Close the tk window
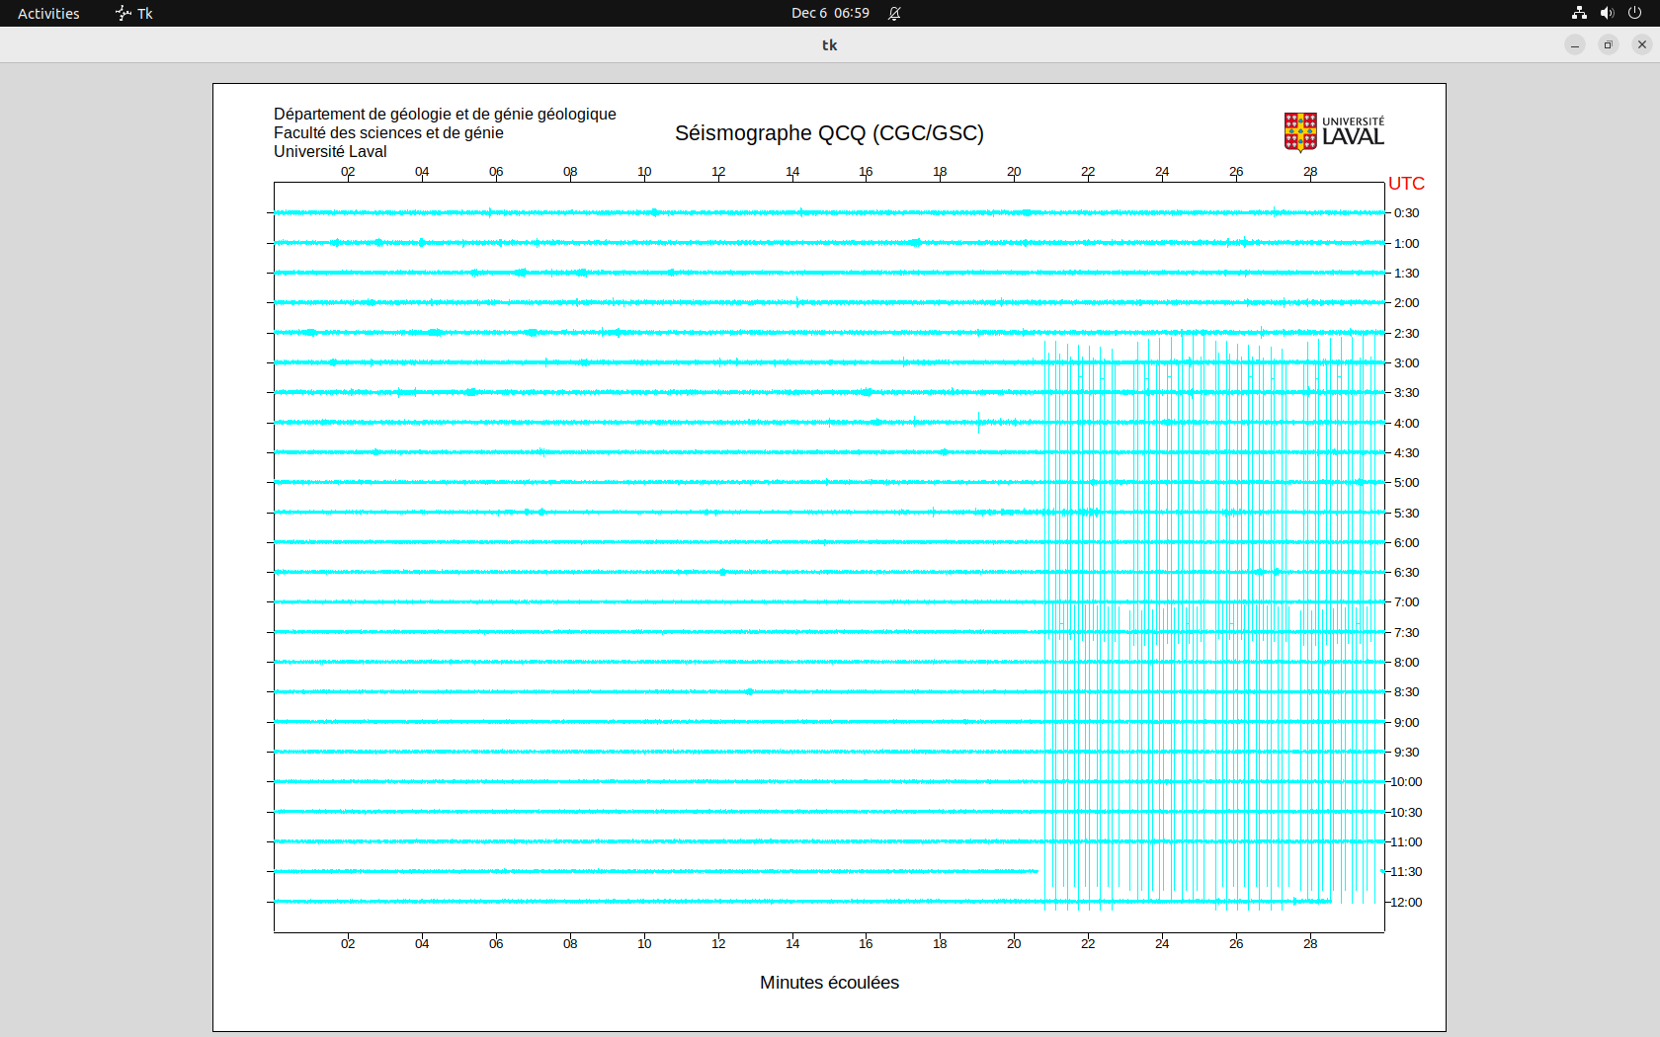Screen dimensions: 1660x1037 (1642, 44)
